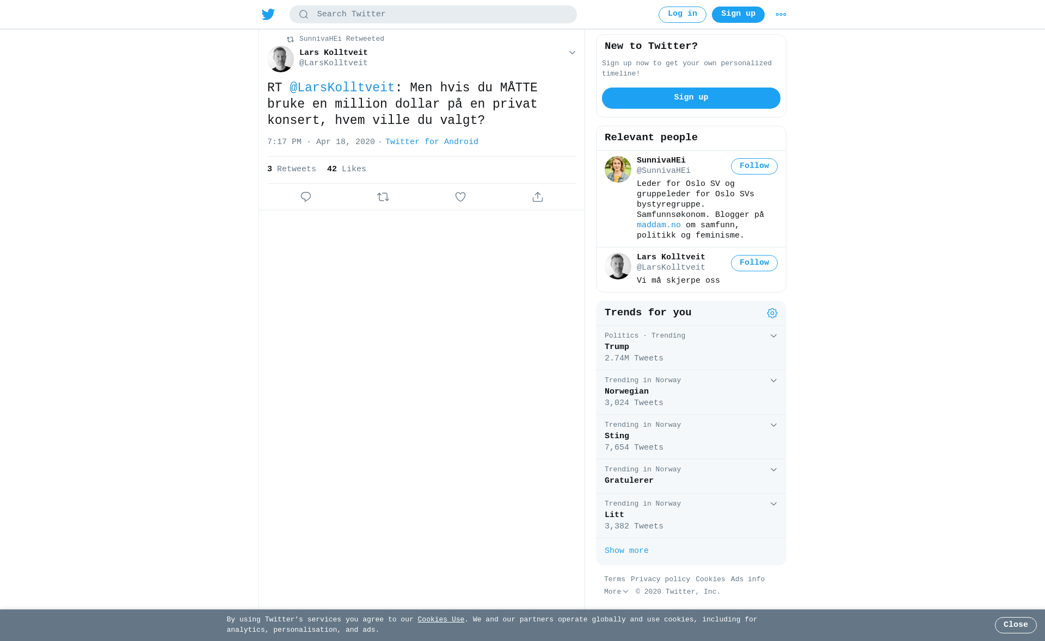The height and width of the screenshot is (641, 1045).
Task: Click the large Sign up button in sidebar
Action: (691, 98)
